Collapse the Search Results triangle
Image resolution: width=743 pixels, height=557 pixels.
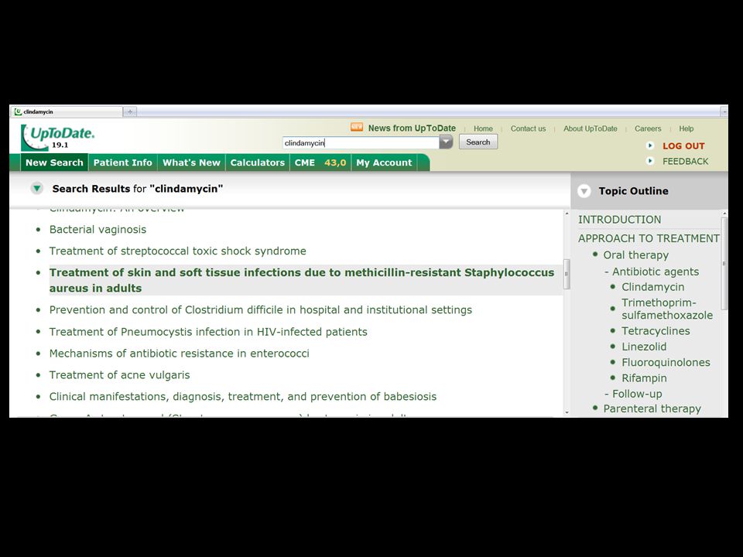tap(37, 189)
